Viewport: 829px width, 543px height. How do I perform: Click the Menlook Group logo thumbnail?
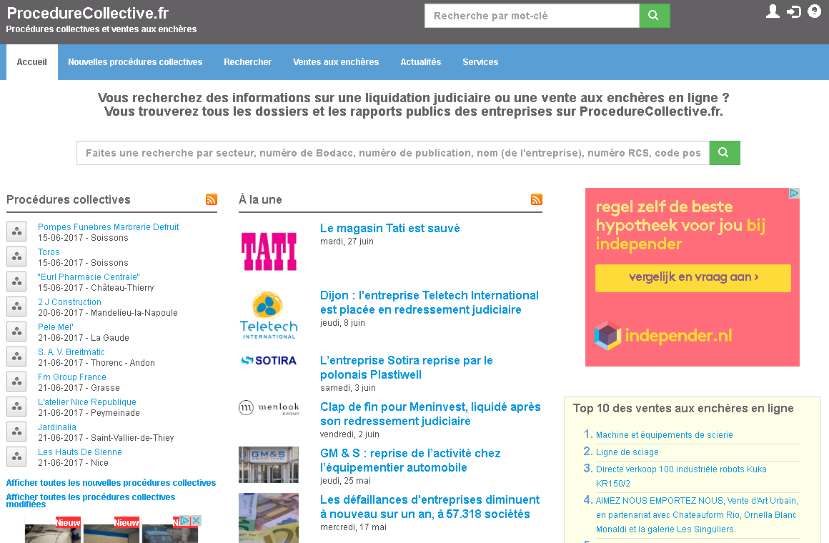tap(269, 408)
